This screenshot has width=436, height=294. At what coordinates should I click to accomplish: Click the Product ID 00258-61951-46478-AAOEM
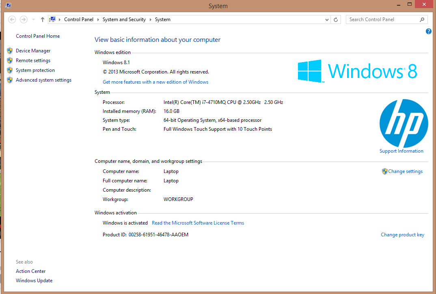point(158,234)
